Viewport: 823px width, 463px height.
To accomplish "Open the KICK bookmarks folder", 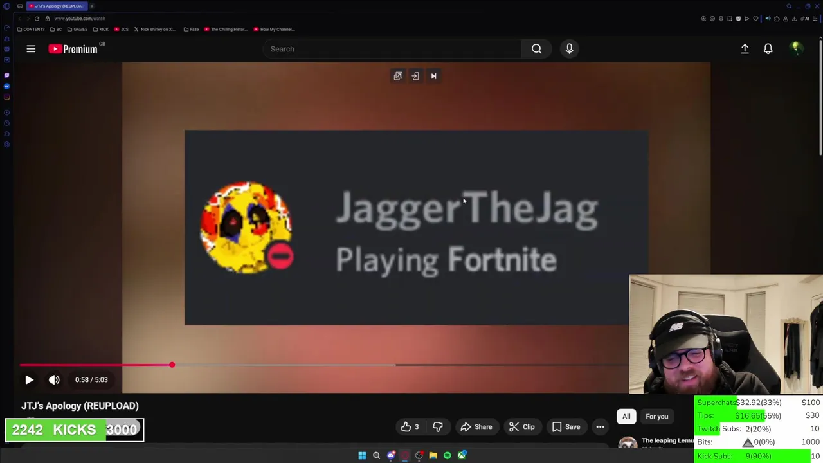I will tap(101, 29).
